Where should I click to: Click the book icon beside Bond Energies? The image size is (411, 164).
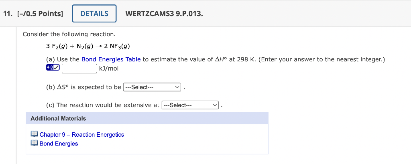[x=35, y=143]
